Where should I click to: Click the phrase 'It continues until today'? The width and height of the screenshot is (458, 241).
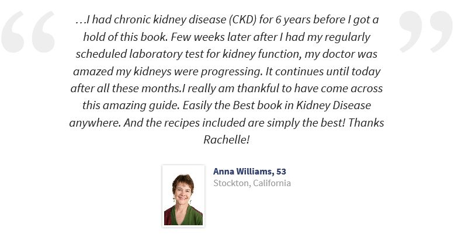point(322,71)
